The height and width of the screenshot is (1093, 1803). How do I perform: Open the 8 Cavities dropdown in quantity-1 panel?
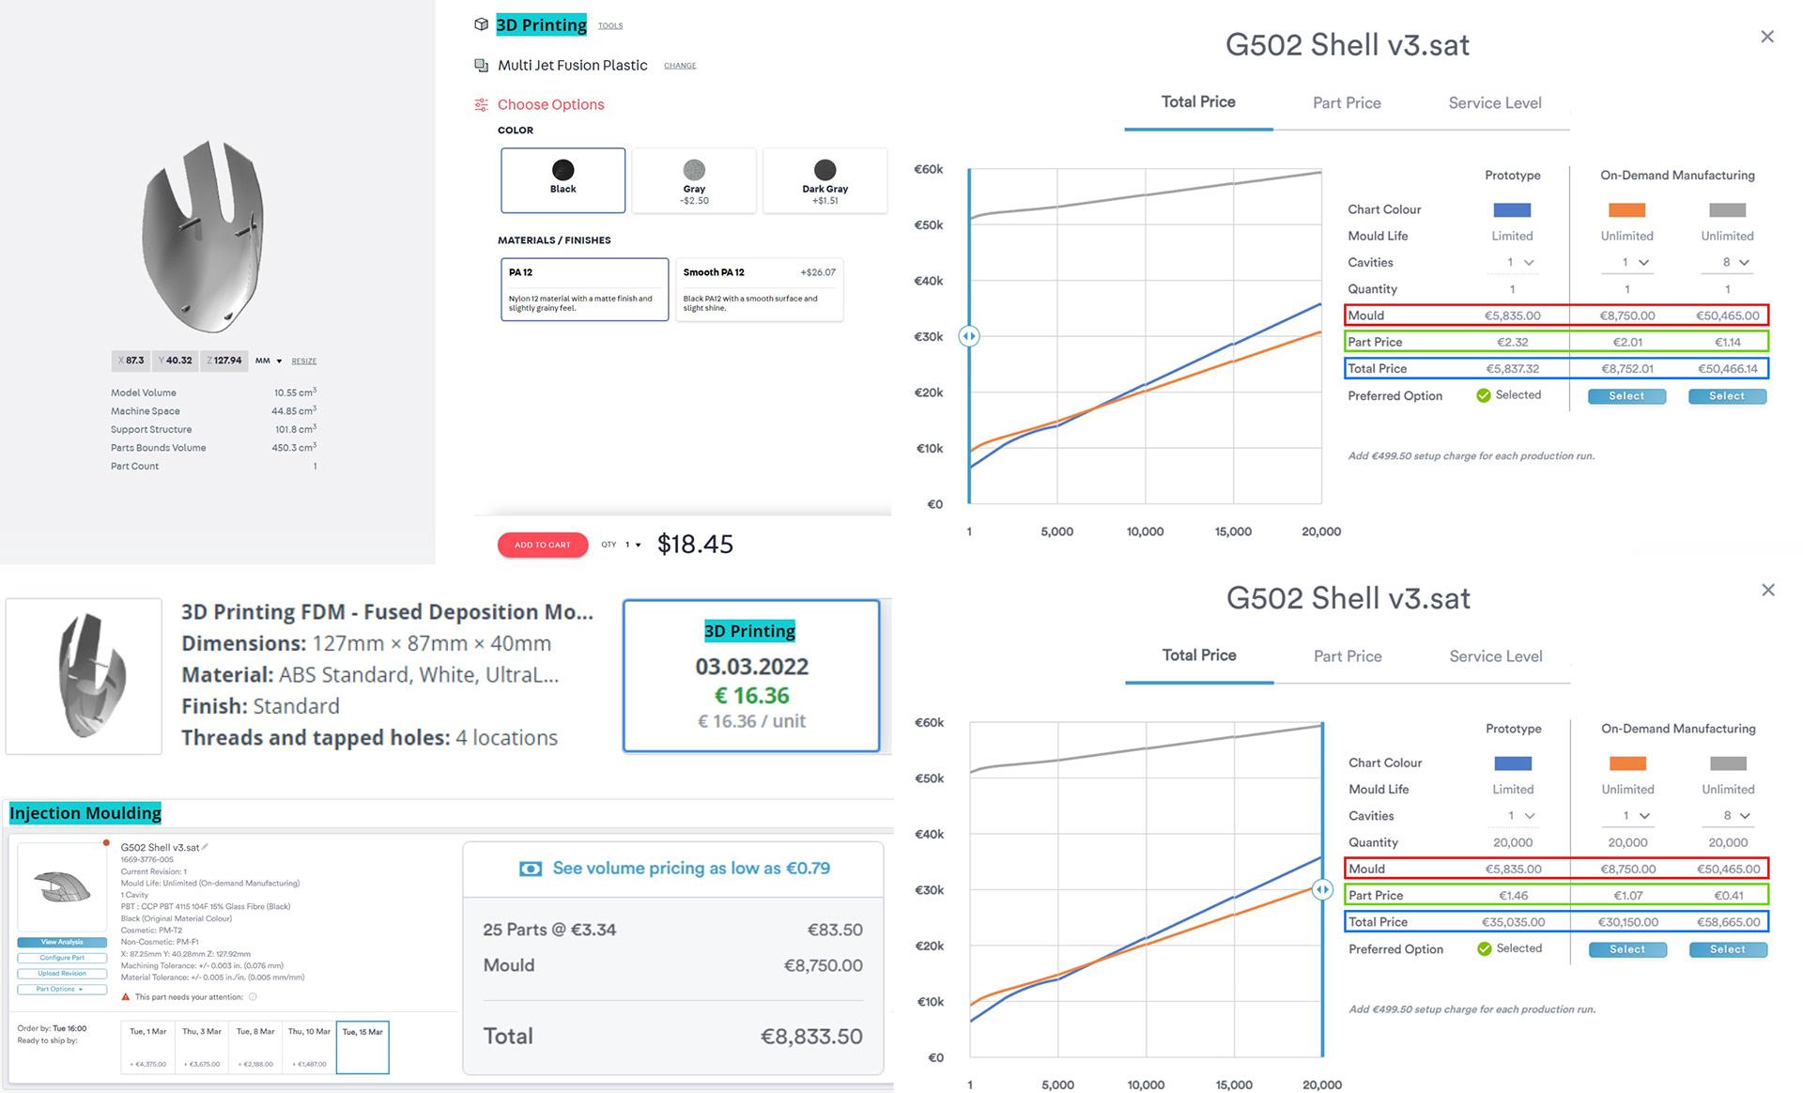pos(1728,263)
